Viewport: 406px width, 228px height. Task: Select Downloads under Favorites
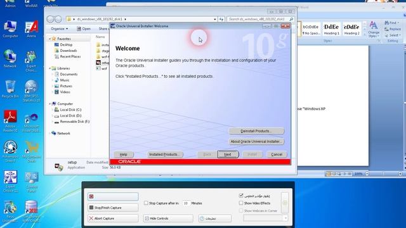[x=66, y=51]
